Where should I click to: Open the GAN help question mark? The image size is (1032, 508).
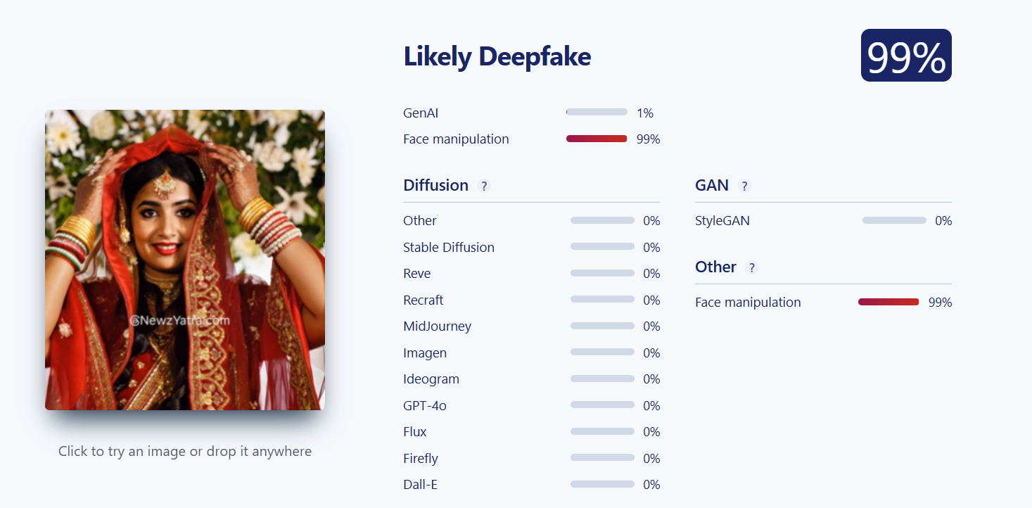point(744,186)
